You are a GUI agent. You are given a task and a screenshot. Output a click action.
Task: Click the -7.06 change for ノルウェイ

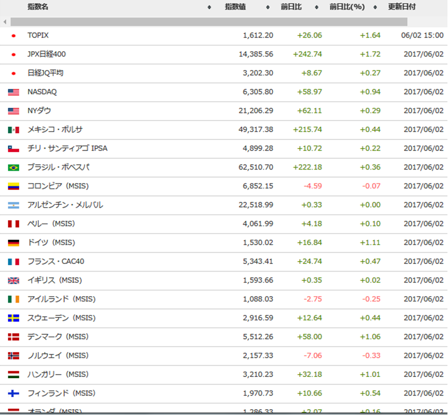coord(313,356)
